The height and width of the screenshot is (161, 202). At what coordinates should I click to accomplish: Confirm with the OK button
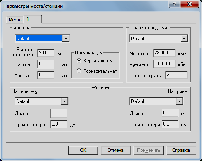coord(83,150)
